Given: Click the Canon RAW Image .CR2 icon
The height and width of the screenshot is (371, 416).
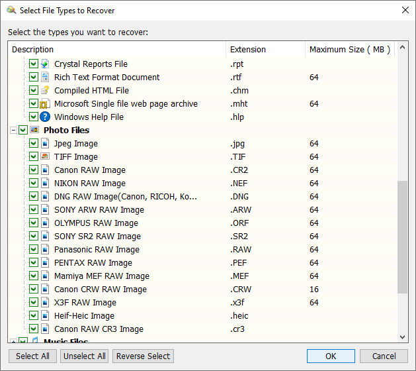Looking at the screenshot, I should (45, 170).
